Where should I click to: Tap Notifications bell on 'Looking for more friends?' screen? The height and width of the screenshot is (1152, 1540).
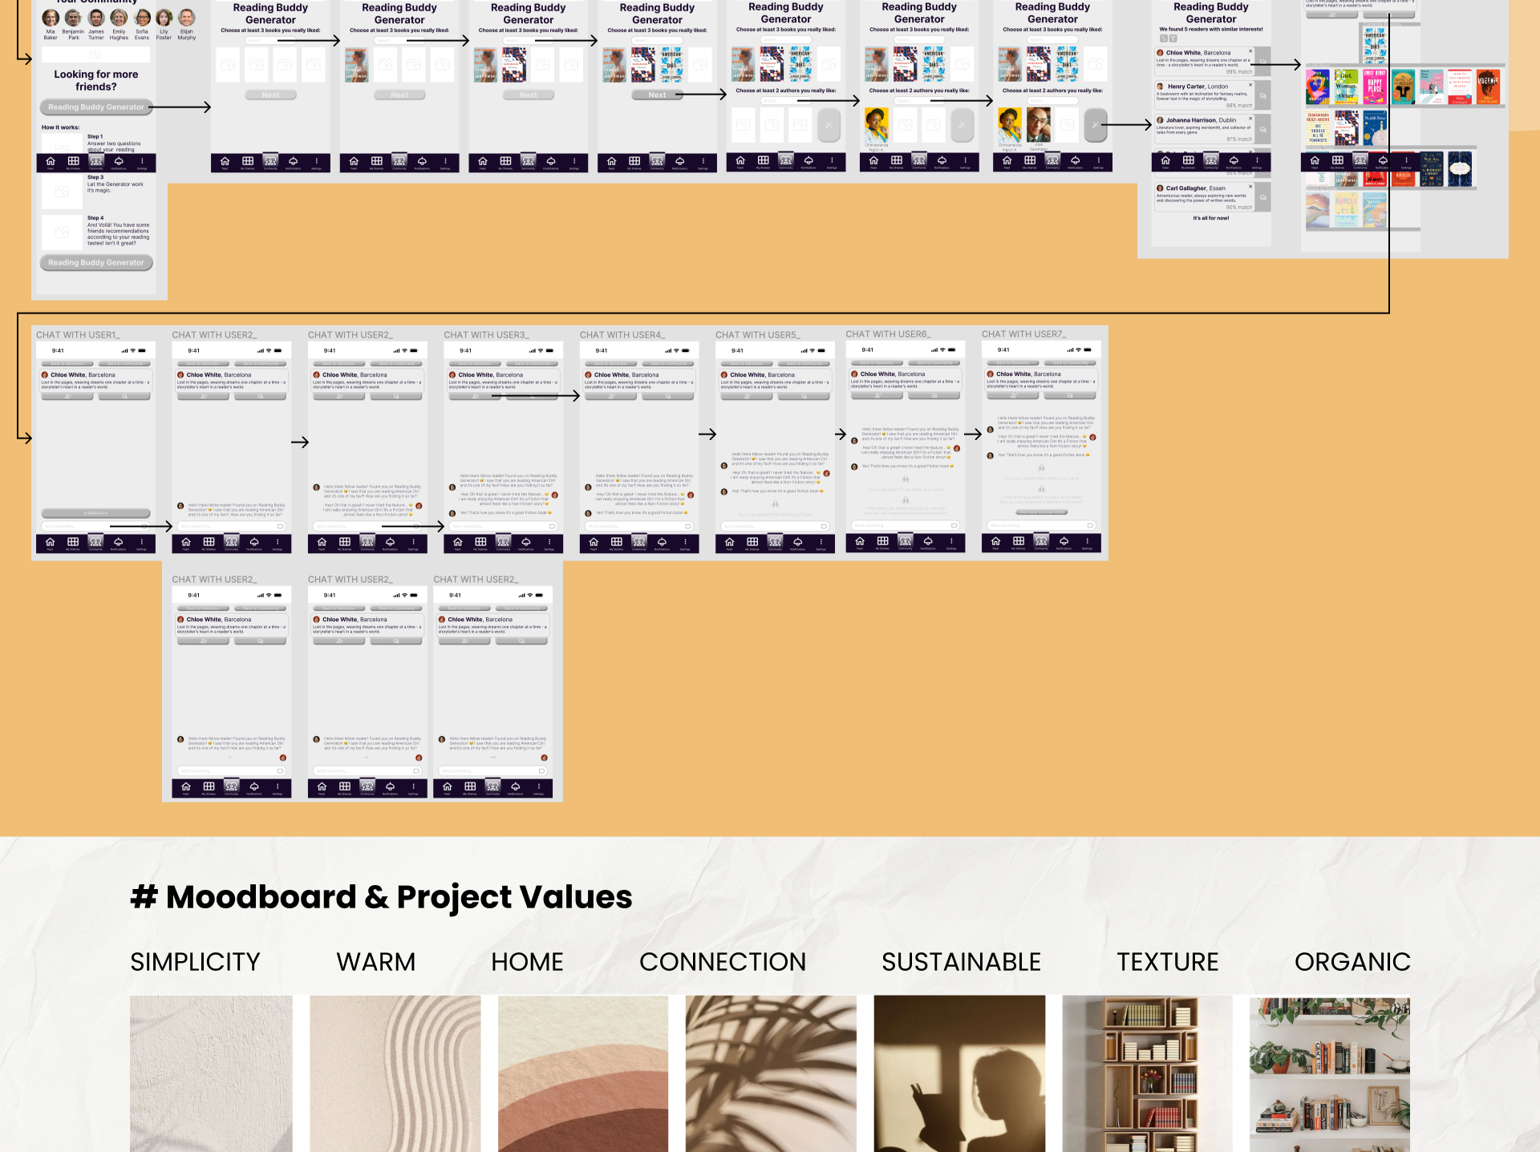point(119,162)
